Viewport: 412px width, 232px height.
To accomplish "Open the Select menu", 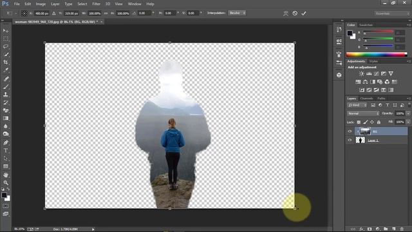I will coord(82,4).
